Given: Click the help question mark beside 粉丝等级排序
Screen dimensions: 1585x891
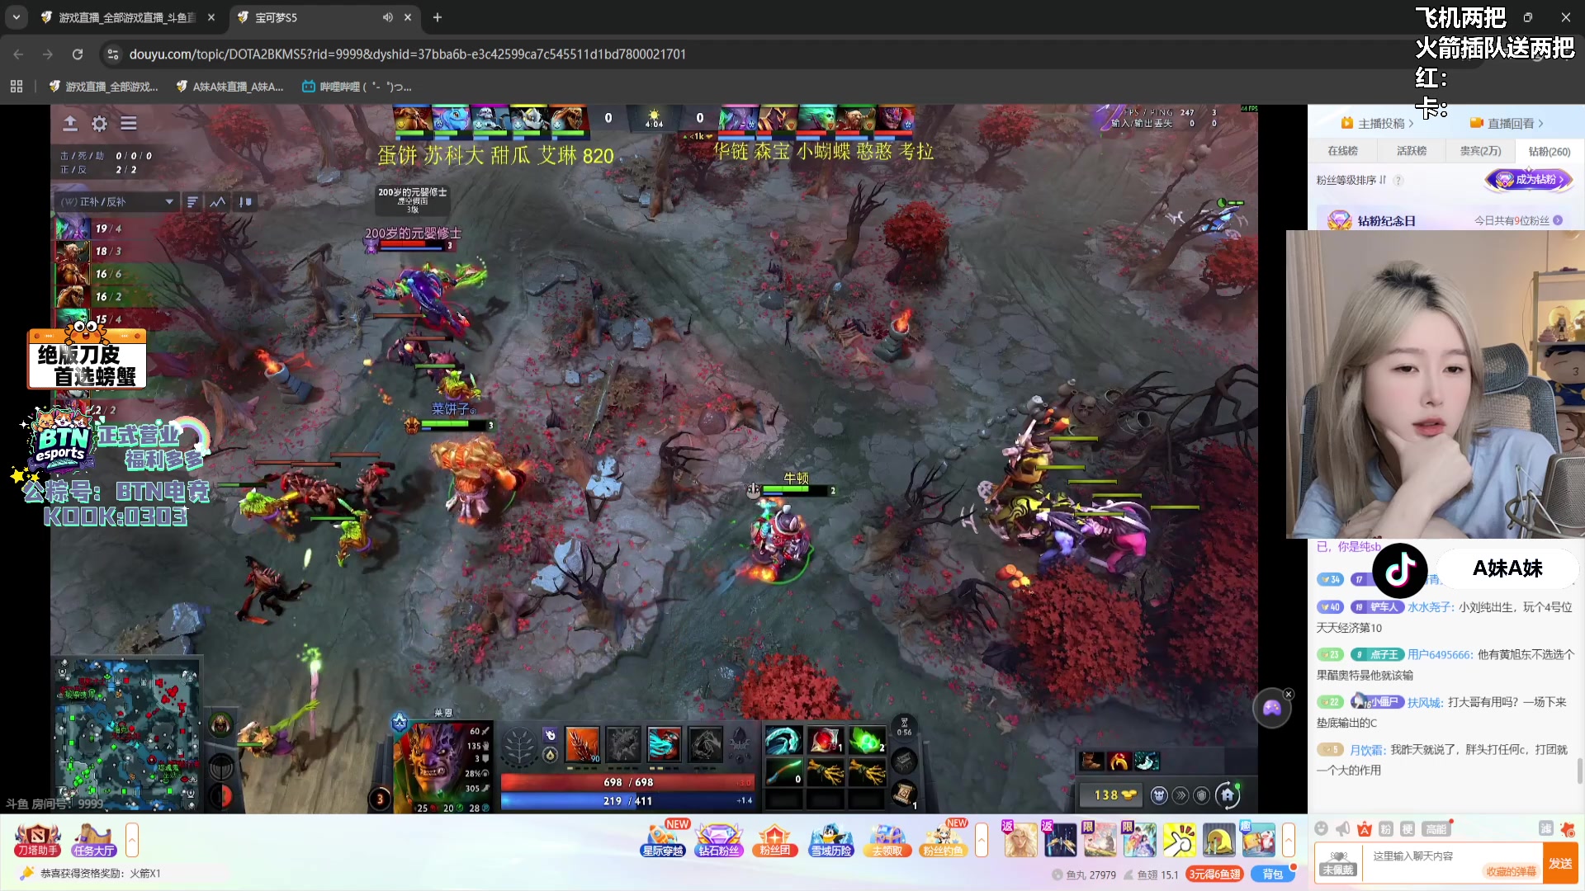Looking at the screenshot, I should coord(1398,181).
